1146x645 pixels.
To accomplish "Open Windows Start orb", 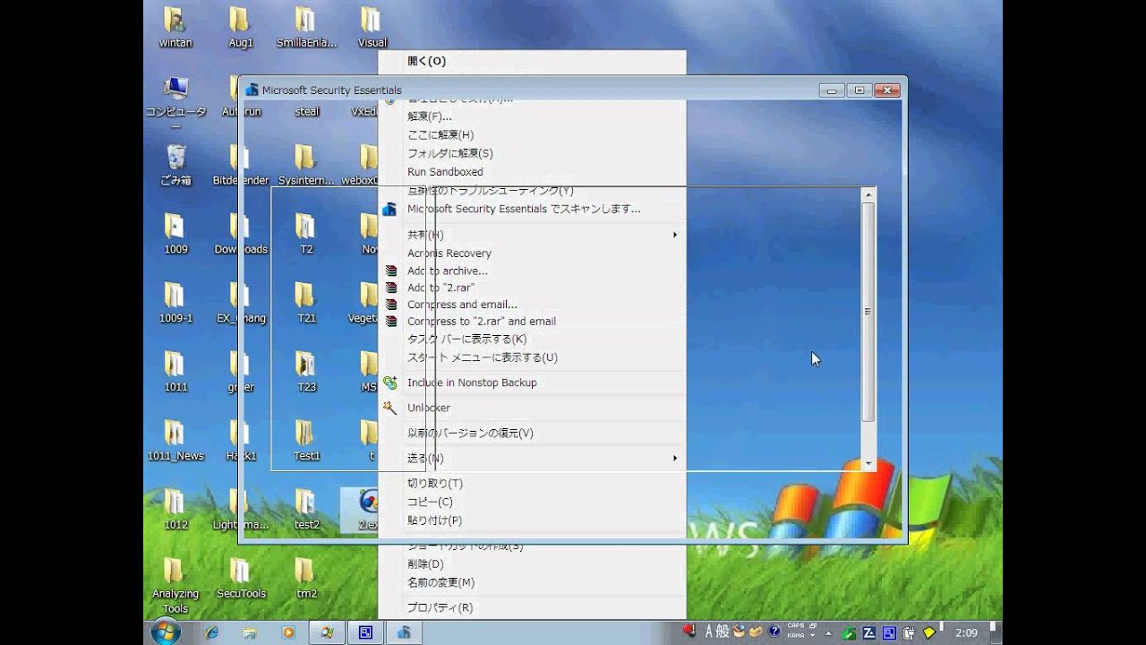I will click(165, 632).
